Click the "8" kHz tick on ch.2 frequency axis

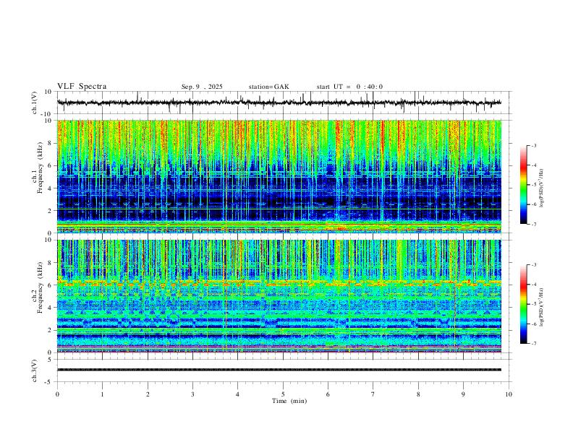point(50,263)
